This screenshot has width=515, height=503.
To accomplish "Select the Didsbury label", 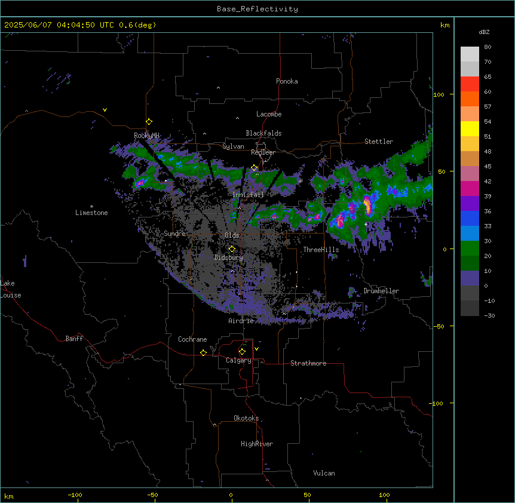I will point(229,257).
